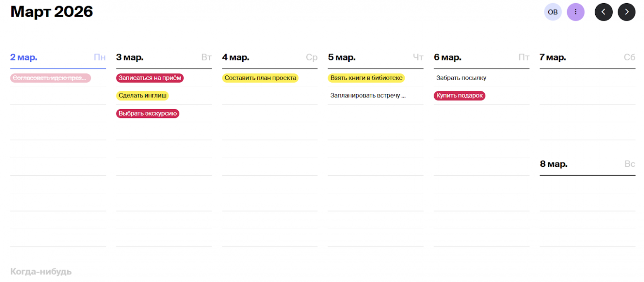Click the 'Март 2026' title
This screenshot has height=282, width=644.
point(52,12)
